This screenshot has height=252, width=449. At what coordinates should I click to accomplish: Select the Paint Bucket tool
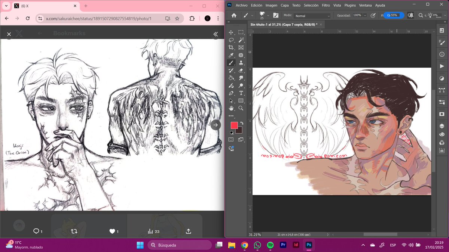pyautogui.click(x=231, y=78)
